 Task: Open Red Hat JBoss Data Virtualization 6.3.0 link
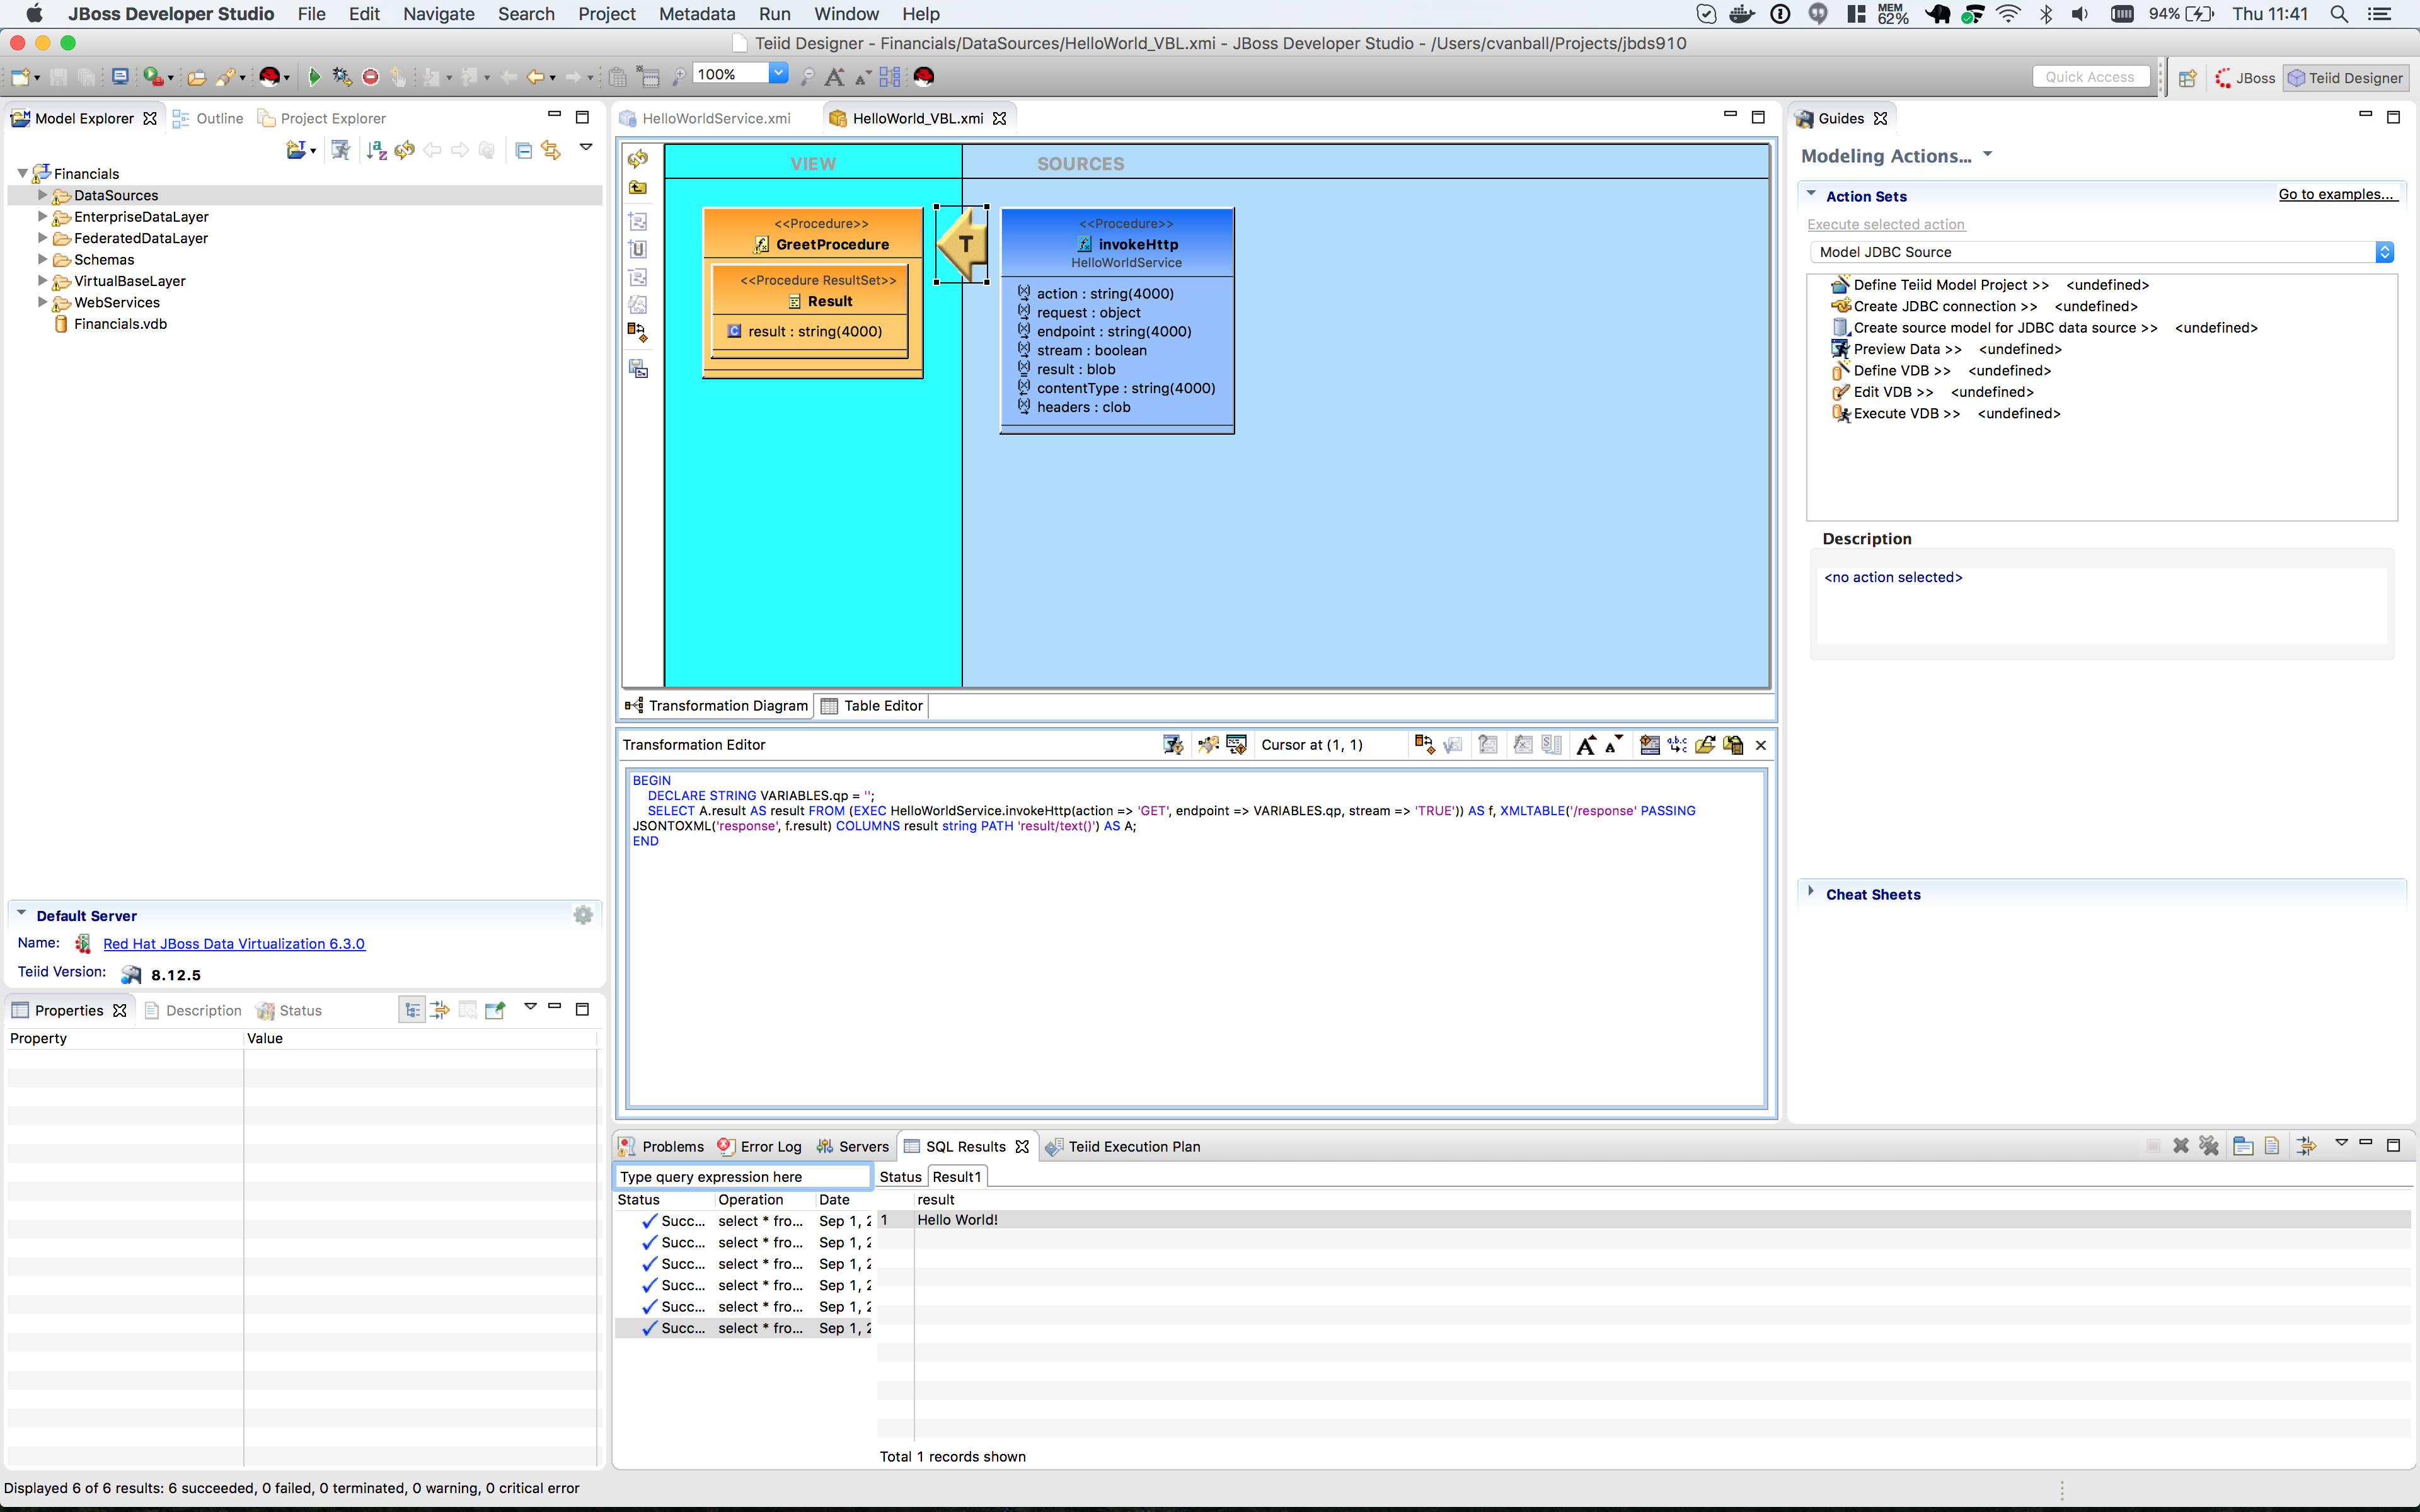coord(234,944)
